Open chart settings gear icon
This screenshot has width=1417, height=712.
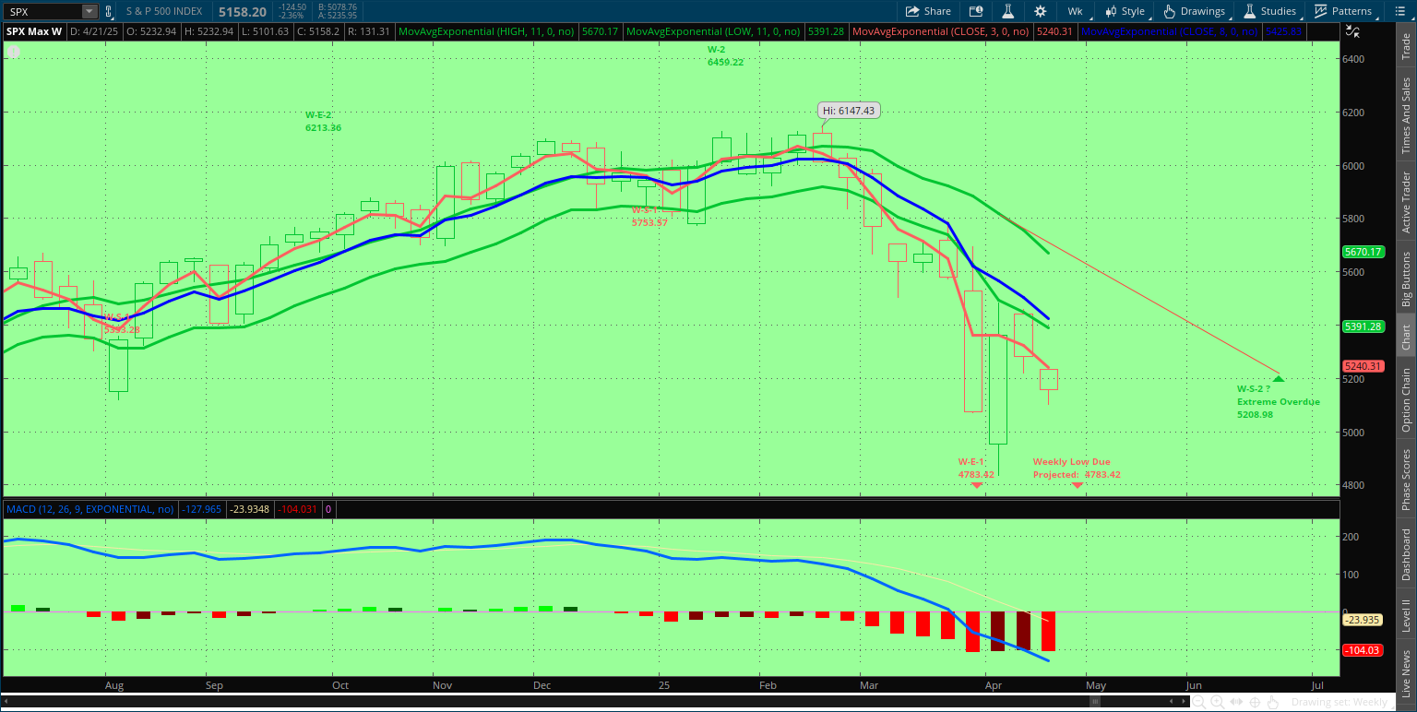tap(1041, 11)
